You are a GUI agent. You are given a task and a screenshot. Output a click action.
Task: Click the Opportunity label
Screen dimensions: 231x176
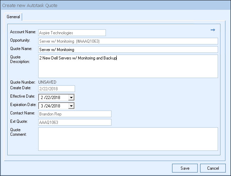[x=20, y=40]
